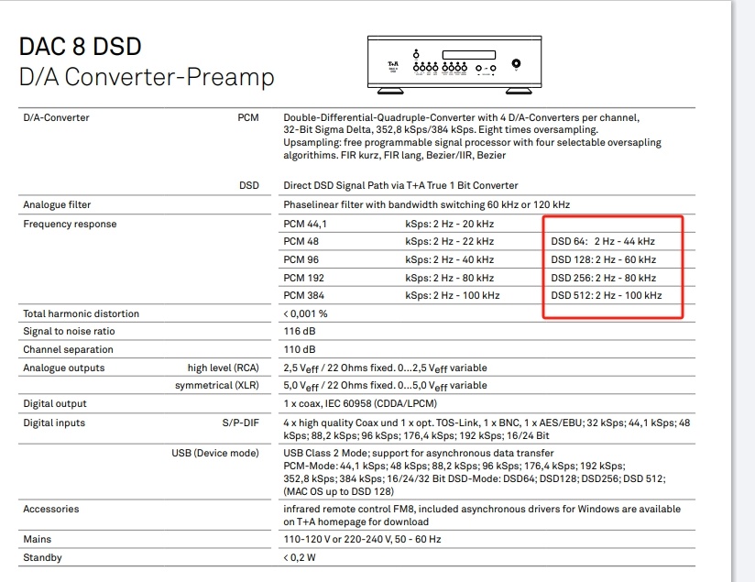Click the "< 0,001 %" value
Image resolution: width=755 pixels, height=582 pixels.
tap(305, 313)
